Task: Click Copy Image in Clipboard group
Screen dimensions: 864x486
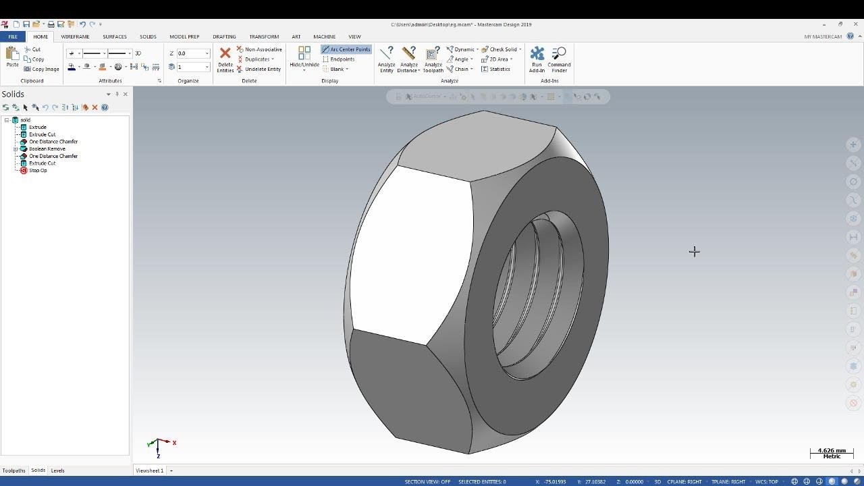Action: [42, 69]
